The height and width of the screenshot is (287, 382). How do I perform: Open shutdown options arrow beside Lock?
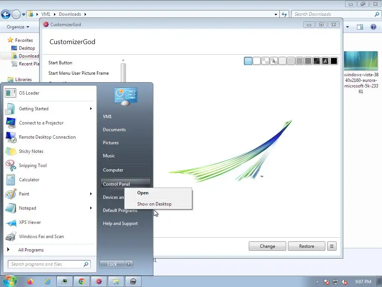[x=129, y=264]
